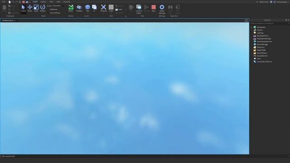Click the New file icon in title bar
Screen dimensions: 290x163
10,2
